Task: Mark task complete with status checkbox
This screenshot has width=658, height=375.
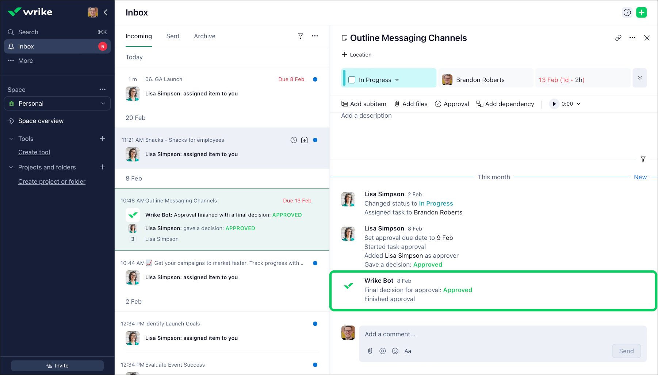Action: (352, 80)
